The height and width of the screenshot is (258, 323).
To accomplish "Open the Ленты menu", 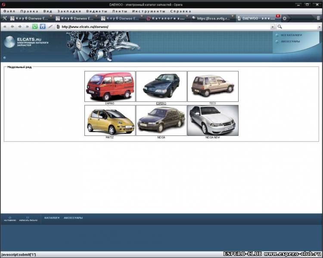I will pos(120,11).
